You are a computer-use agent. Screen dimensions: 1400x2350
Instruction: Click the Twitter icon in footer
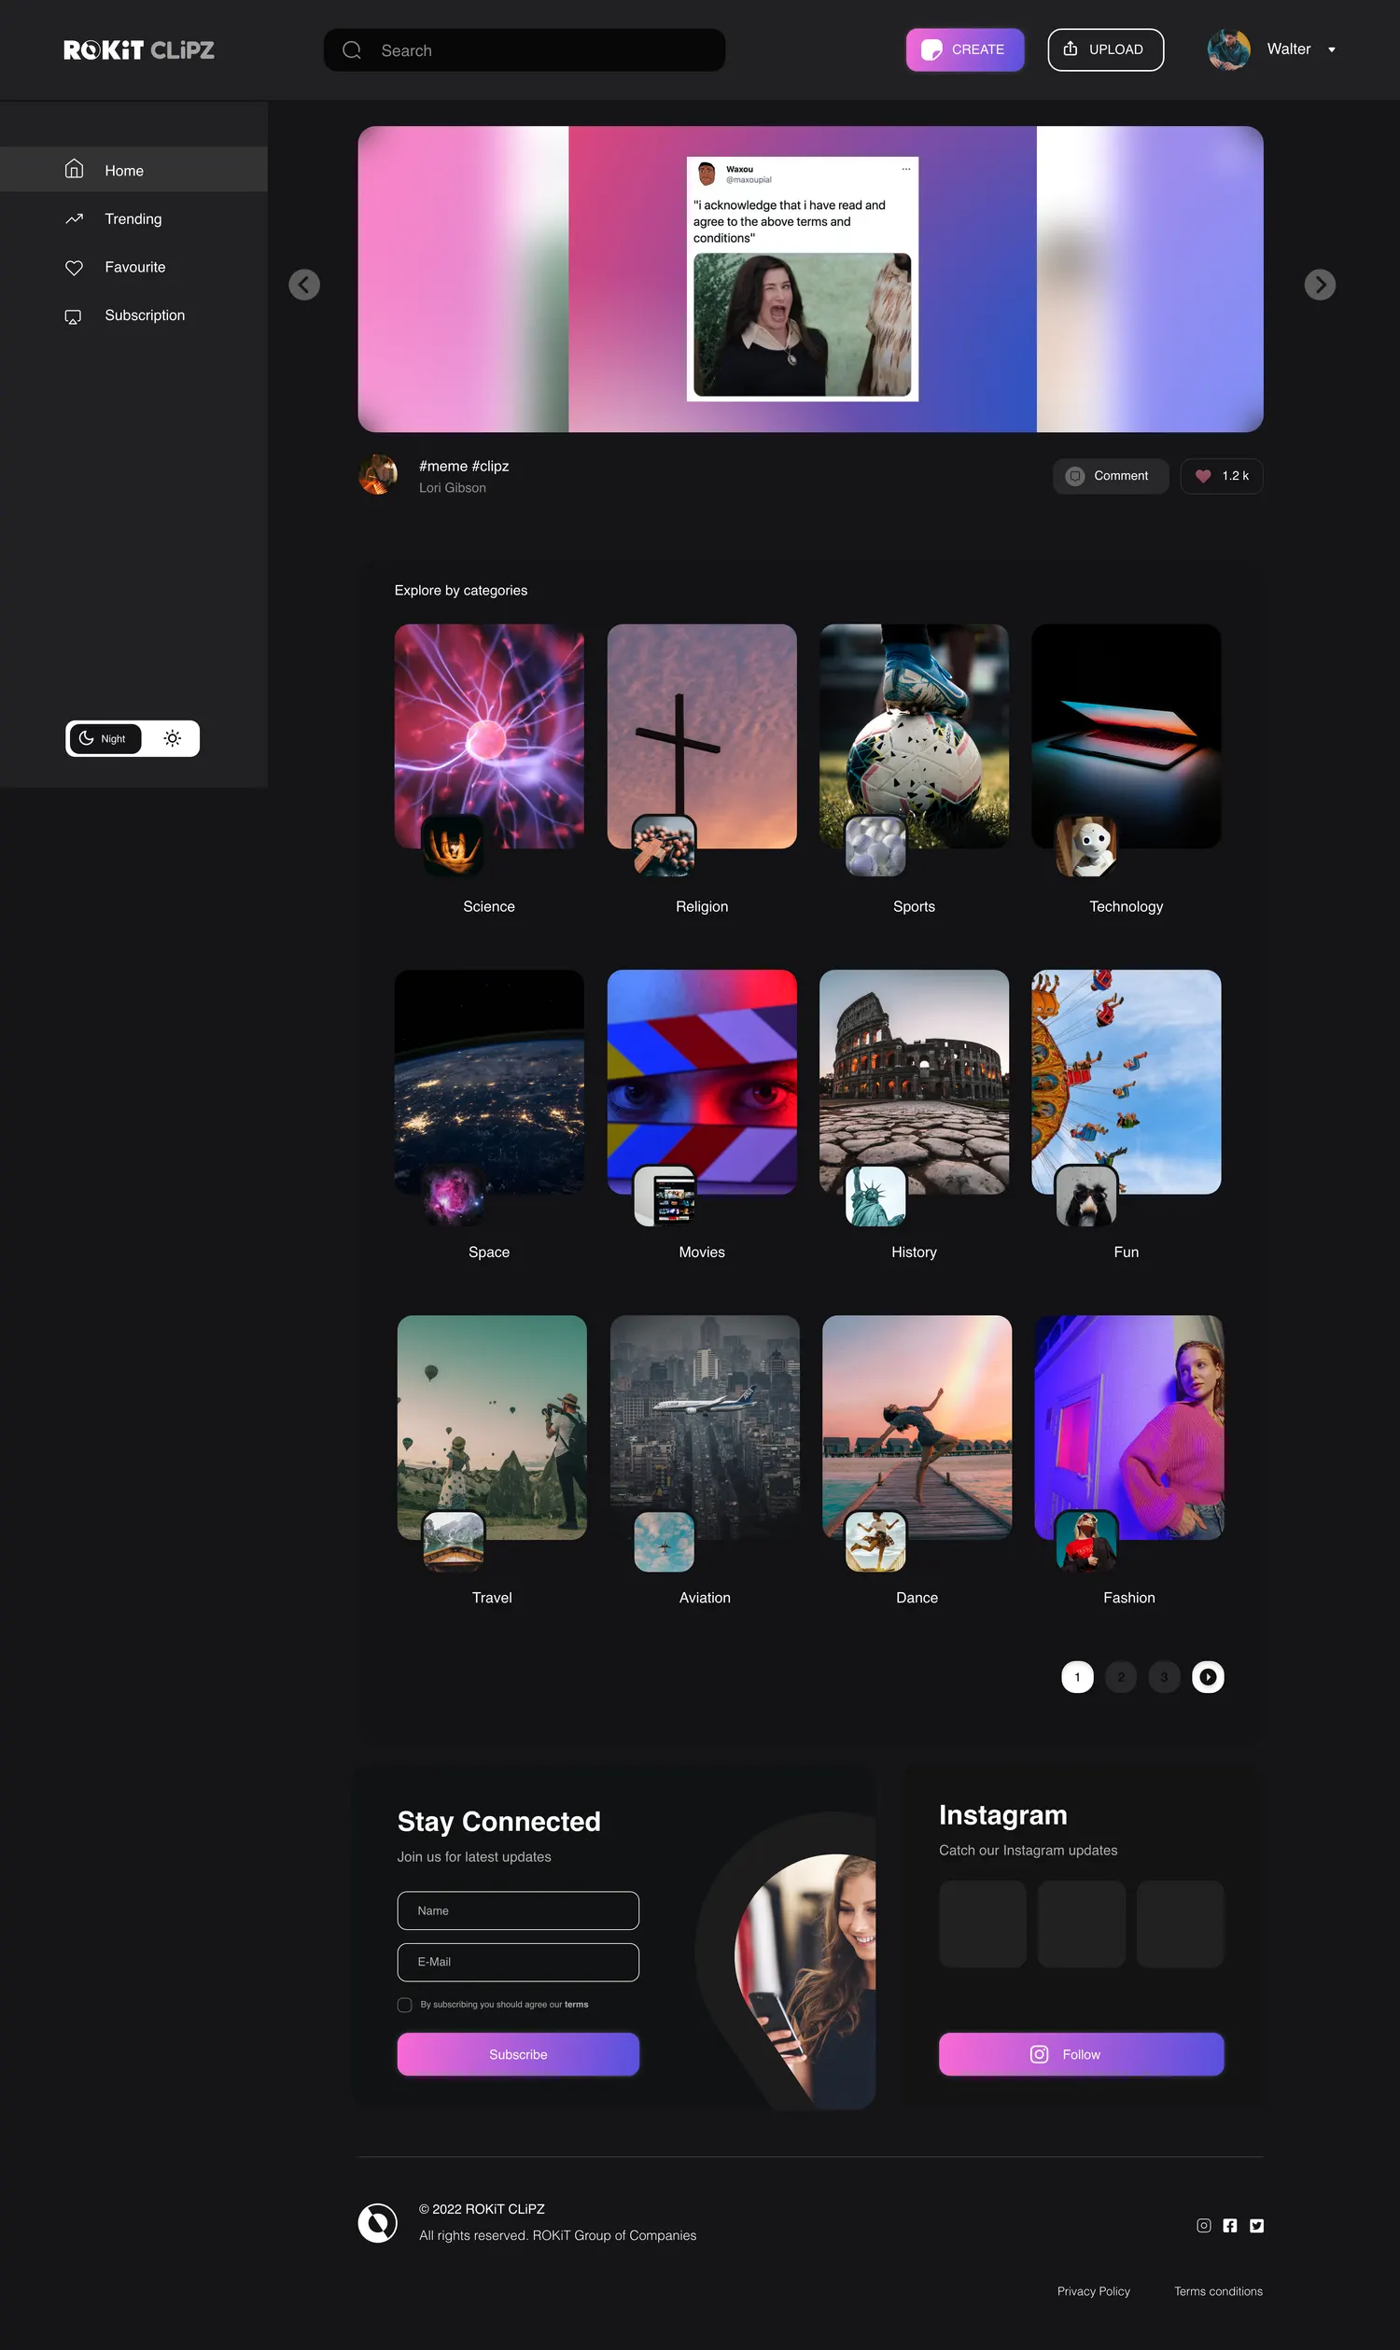(1256, 2226)
